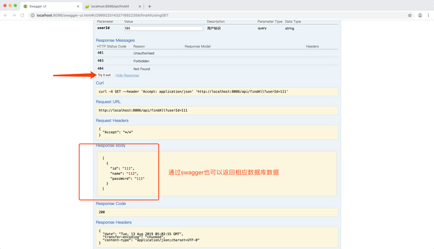Click the 401 status code row
This screenshot has height=249, width=434.
[x=217, y=53]
